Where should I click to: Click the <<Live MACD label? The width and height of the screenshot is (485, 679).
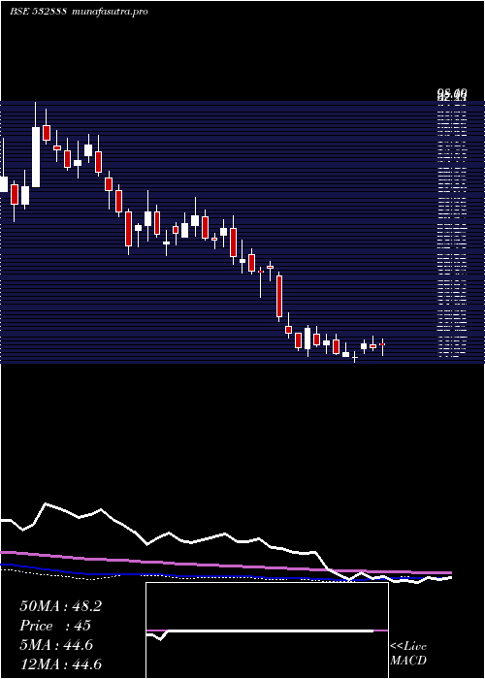click(x=408, y=653)
